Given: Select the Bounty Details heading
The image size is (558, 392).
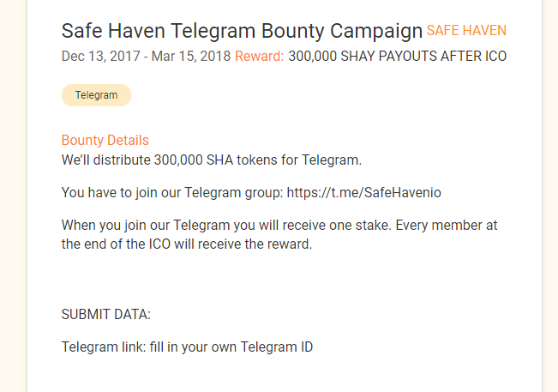Looking at the screenshot, I should point(105,141).
